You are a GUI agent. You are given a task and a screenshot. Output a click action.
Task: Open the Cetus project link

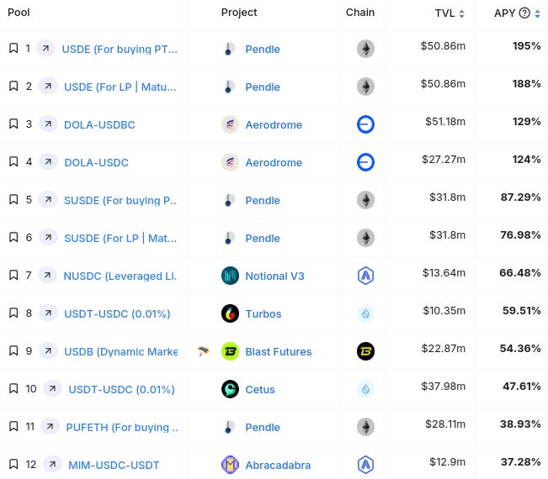(x=260, y=389)
